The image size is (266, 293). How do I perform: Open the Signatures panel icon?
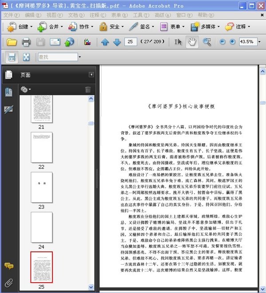coord(8,109)
